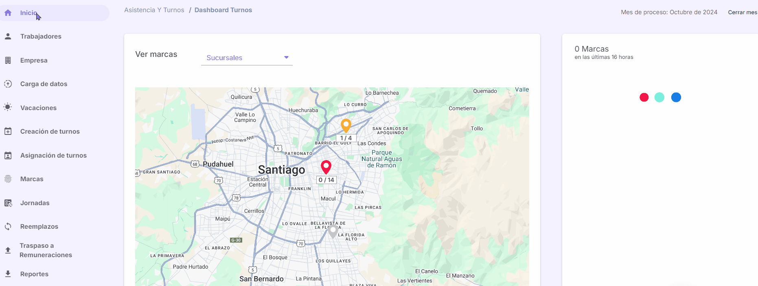
Task: Click the person icon for Trabajadores
Action: point(8,36)
